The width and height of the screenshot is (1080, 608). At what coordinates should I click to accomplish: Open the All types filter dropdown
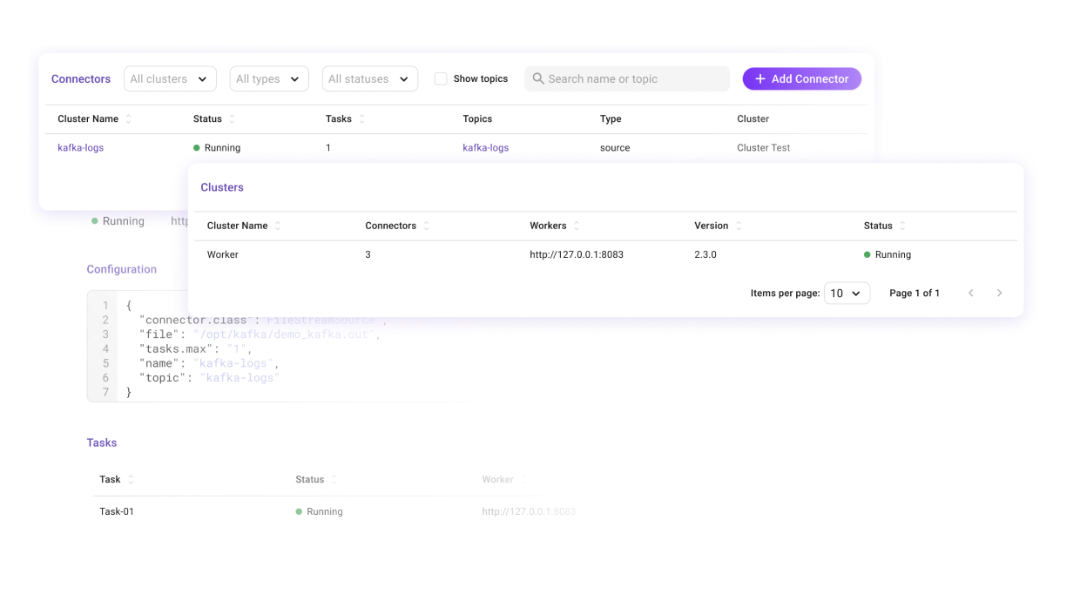268,78
